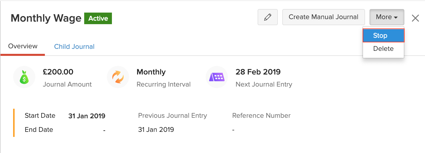Click the Create Manual Journal button
This screenshot has height=153, width=425.
[323, 17]
